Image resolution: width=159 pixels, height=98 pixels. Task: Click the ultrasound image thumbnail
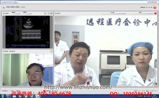pos(28,32)
